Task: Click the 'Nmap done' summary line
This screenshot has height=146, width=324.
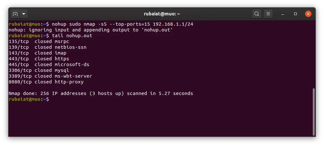Action: coord(101,93)
